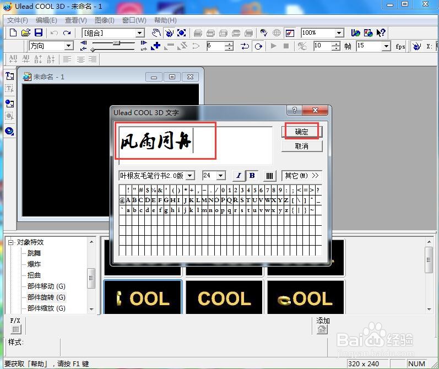Open the font size 24 dropdown
439x369 pixels.
pos(221,176)
